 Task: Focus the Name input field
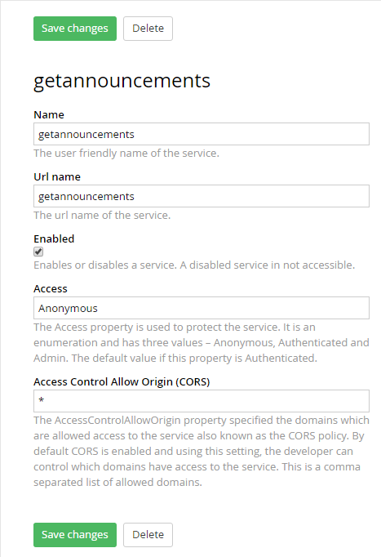pos(202,134)
